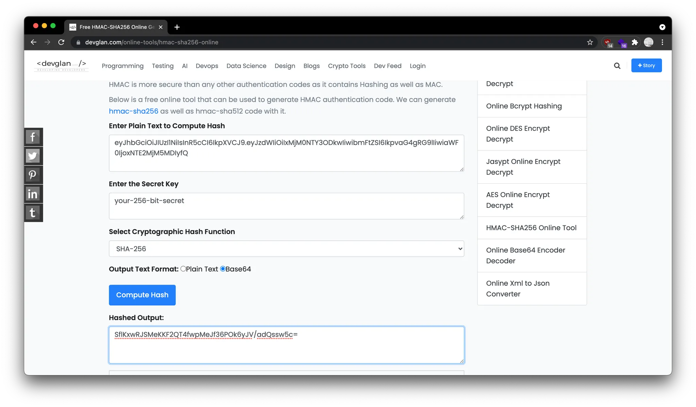The width and height of the screenshot is (696, 407).
Task: Share page via Pinterest icon
Action: tap(33, 175)
